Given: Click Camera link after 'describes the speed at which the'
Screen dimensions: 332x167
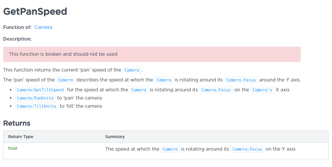Looking at the screenshot, I should pos(164,80).
